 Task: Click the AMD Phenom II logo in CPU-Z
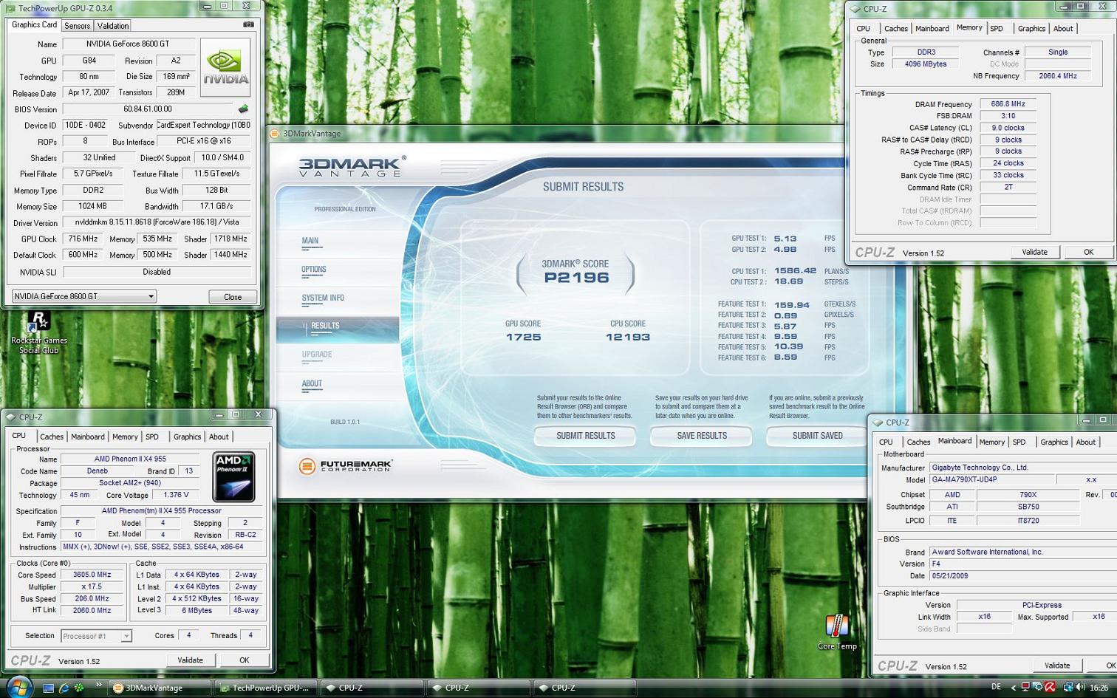point(234,477)
